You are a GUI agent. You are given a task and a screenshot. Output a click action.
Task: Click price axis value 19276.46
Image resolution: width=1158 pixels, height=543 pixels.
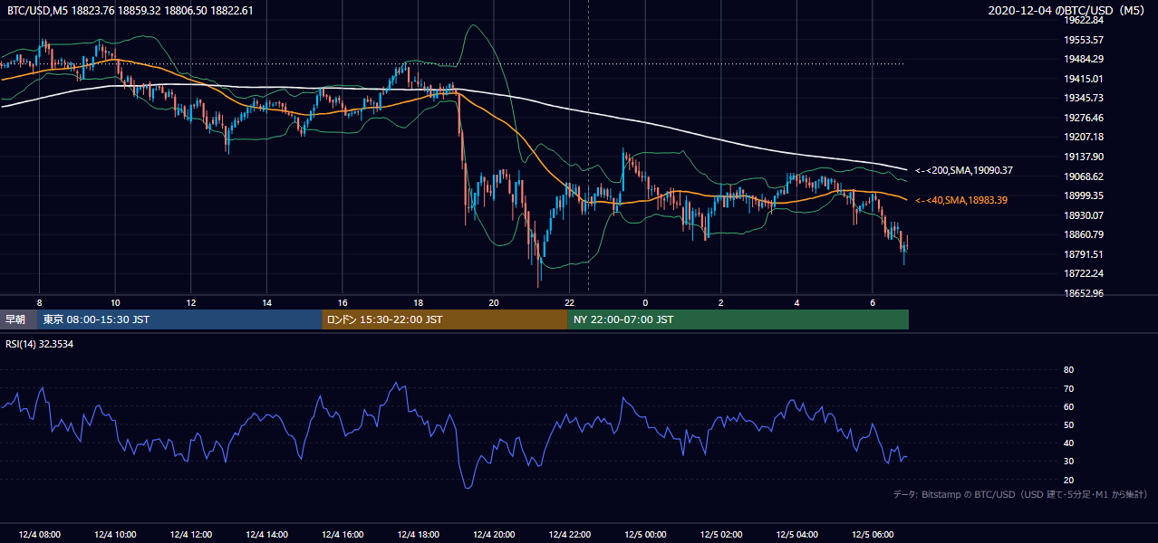pyautogui.click(x=1083, y=118)
